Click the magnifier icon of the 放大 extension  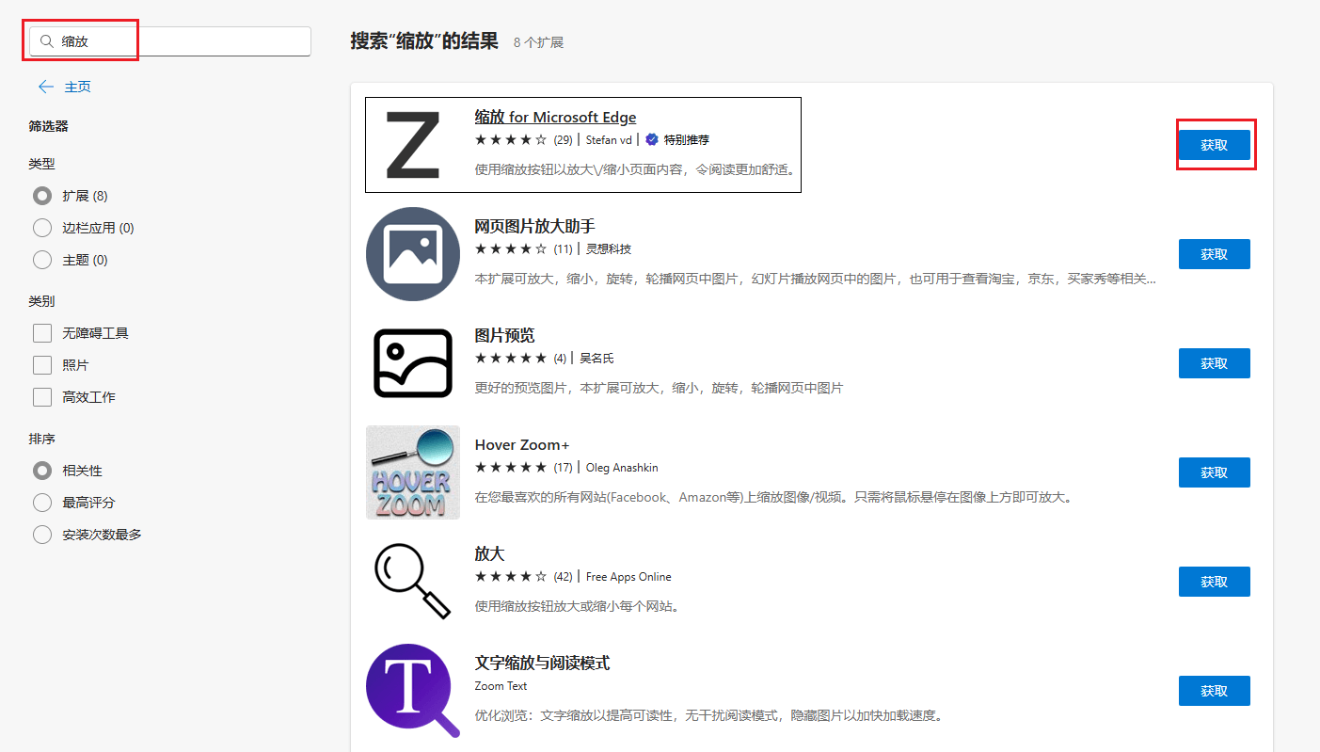coord(413,581)
